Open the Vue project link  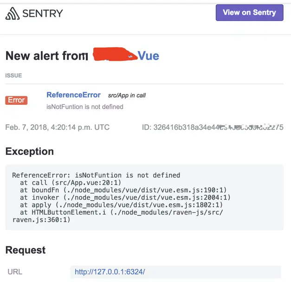click(x=149, y=56)
